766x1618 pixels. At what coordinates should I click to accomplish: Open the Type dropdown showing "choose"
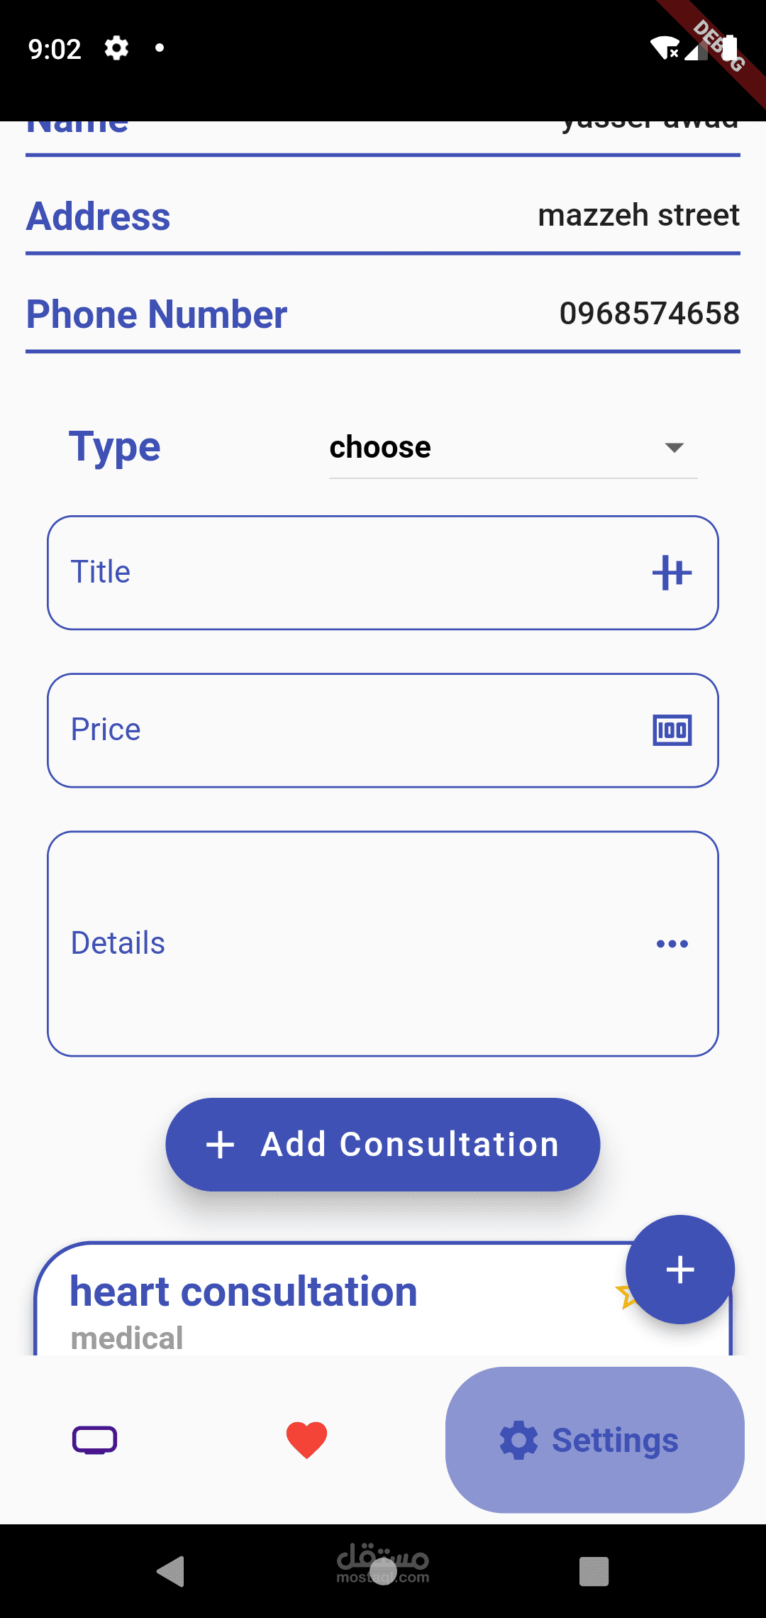(x=512, y=448)
